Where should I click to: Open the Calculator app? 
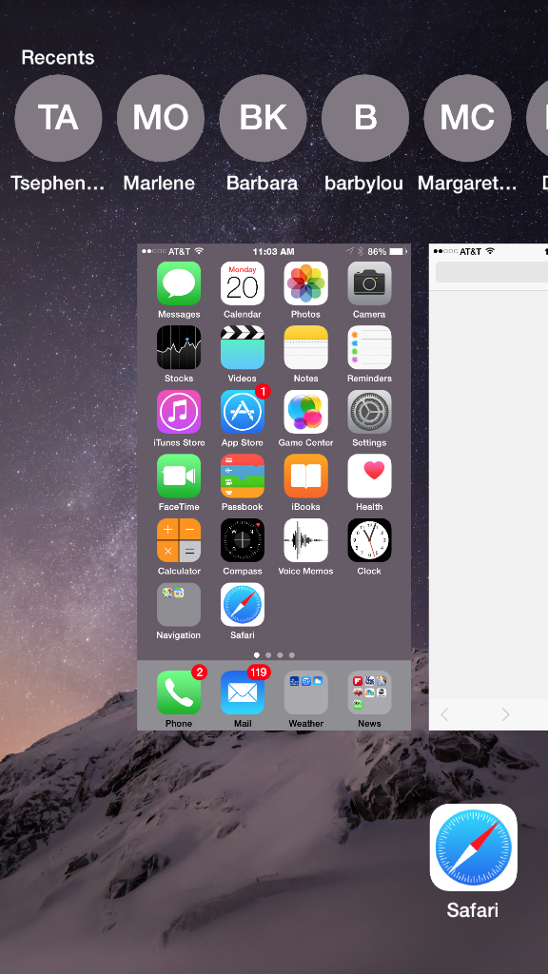pos(179,540)
